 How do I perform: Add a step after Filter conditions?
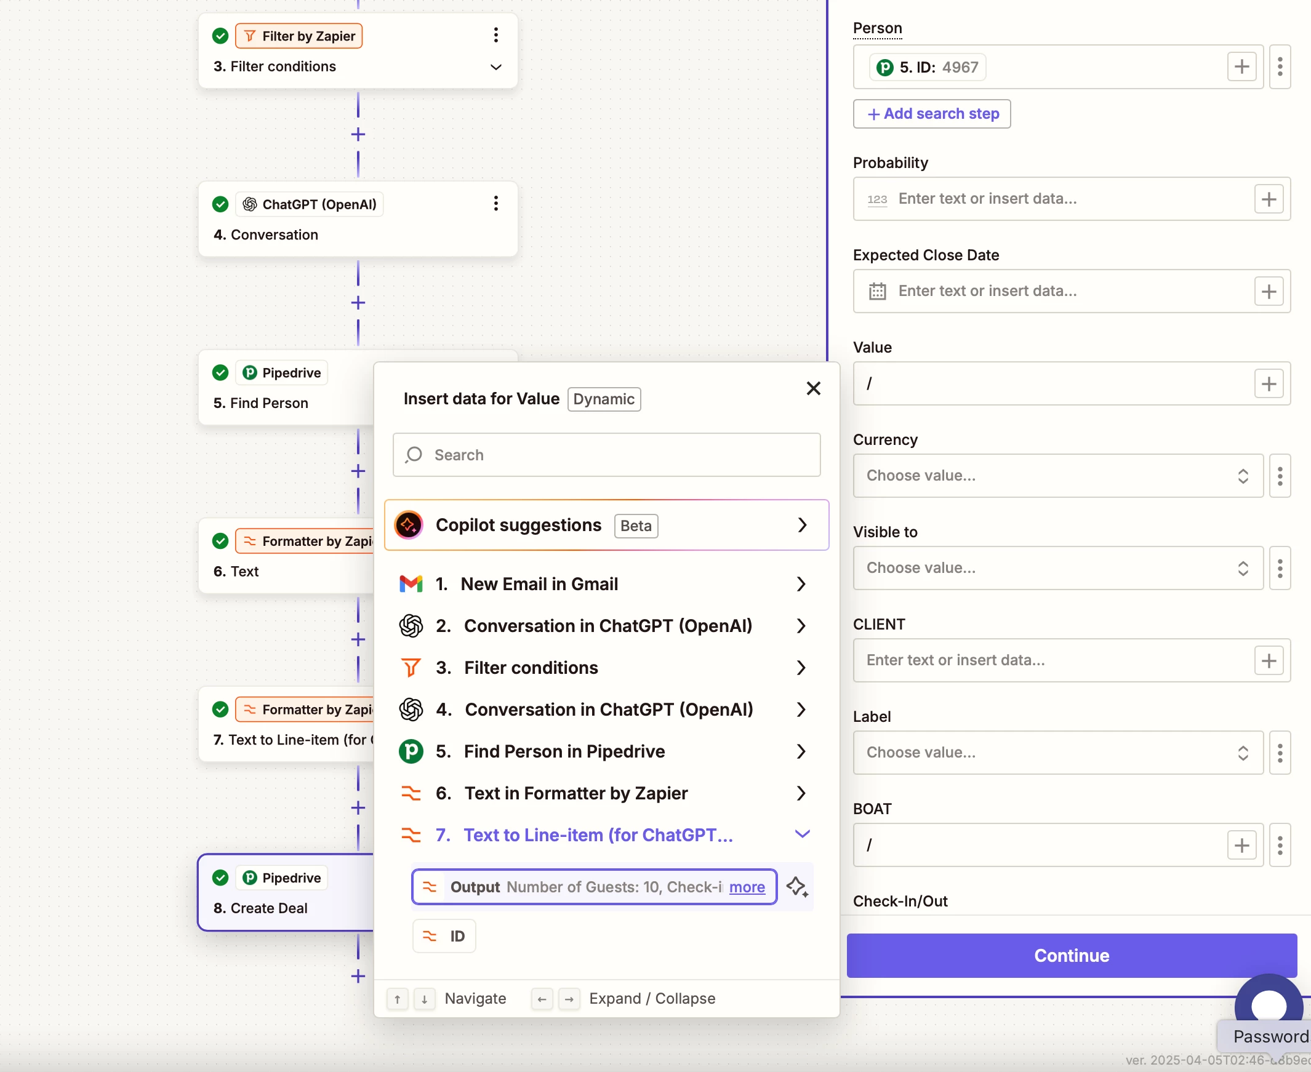(x=358, y=134)
